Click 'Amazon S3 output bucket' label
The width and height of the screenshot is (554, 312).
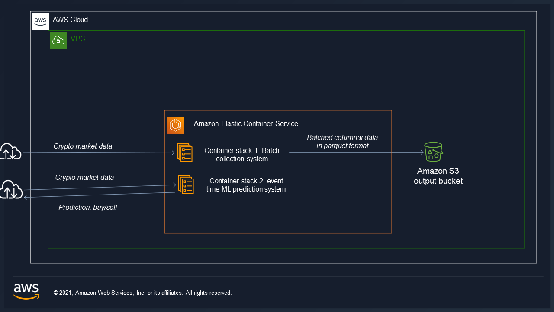[x=438, y=176]
